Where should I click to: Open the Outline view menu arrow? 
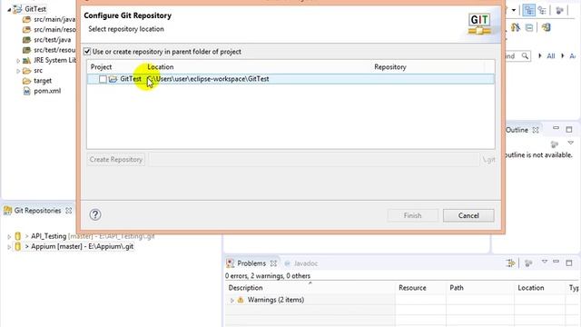coord(570,144)
